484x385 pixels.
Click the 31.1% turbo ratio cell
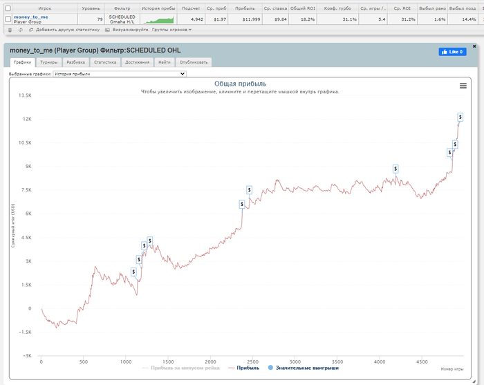pos(337,19)
